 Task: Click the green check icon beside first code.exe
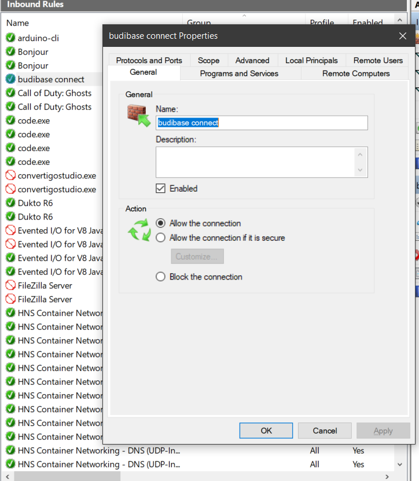10,120
